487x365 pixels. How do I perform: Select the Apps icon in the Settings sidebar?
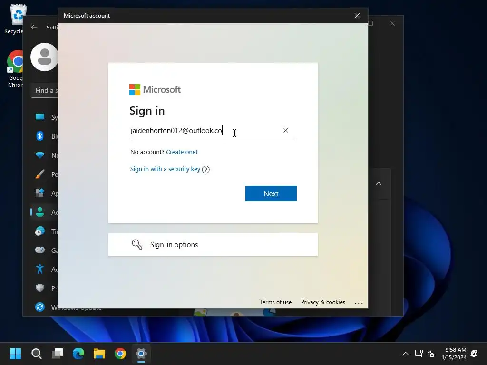40,193
